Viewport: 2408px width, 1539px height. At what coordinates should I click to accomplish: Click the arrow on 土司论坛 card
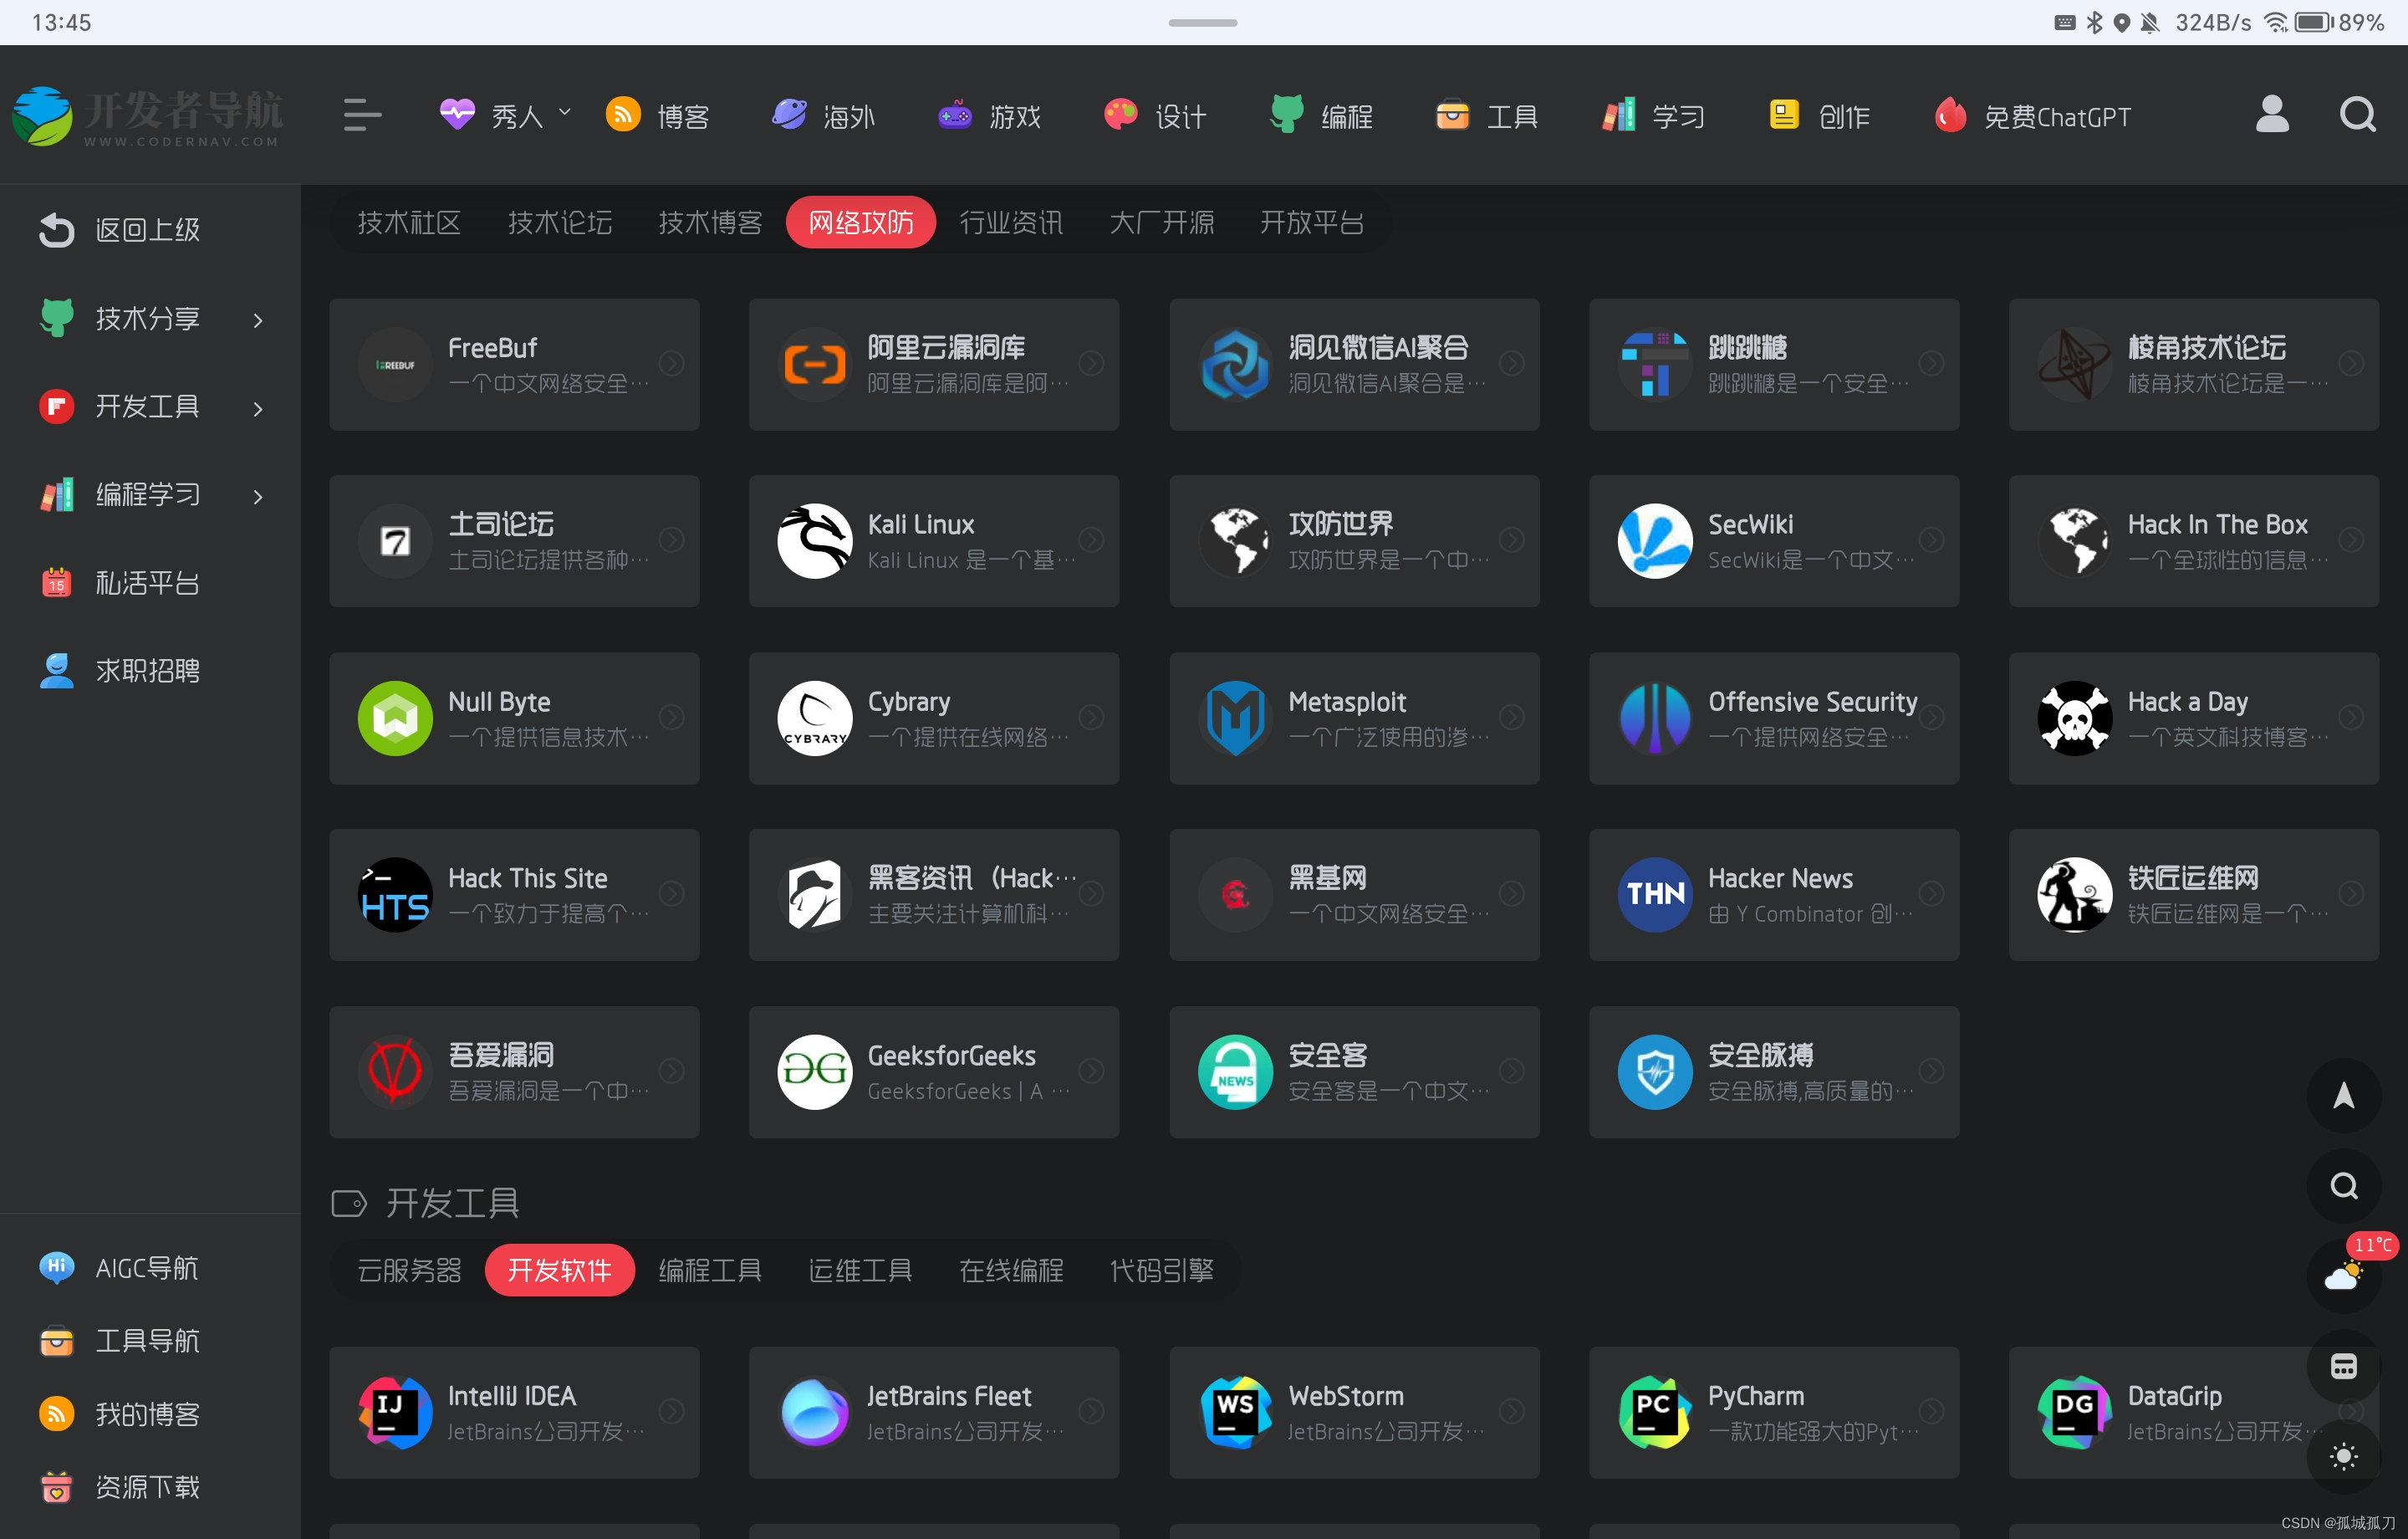coord(672,539)
